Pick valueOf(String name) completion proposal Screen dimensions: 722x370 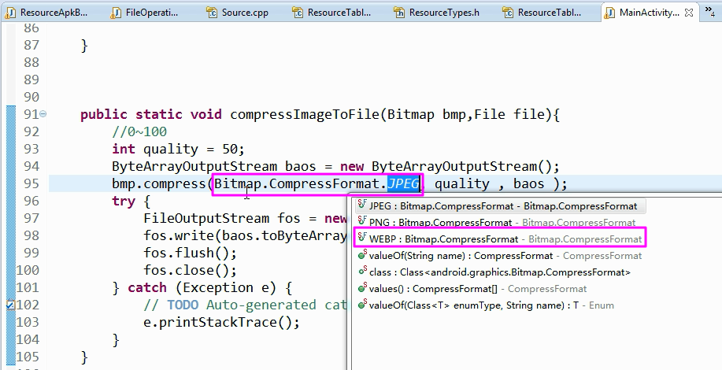(x=500, y=255)
